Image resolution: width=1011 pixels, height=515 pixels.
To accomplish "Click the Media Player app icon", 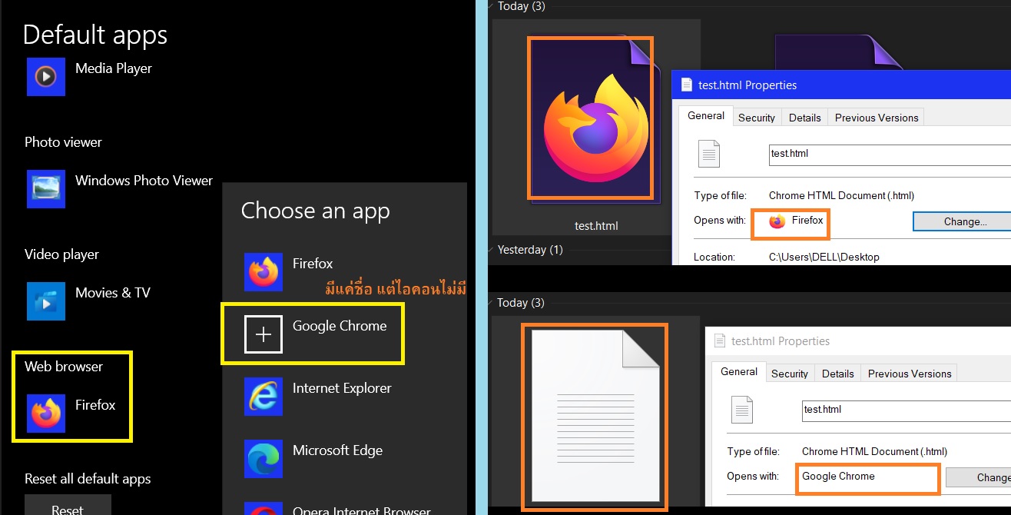I will coord(46,77).
